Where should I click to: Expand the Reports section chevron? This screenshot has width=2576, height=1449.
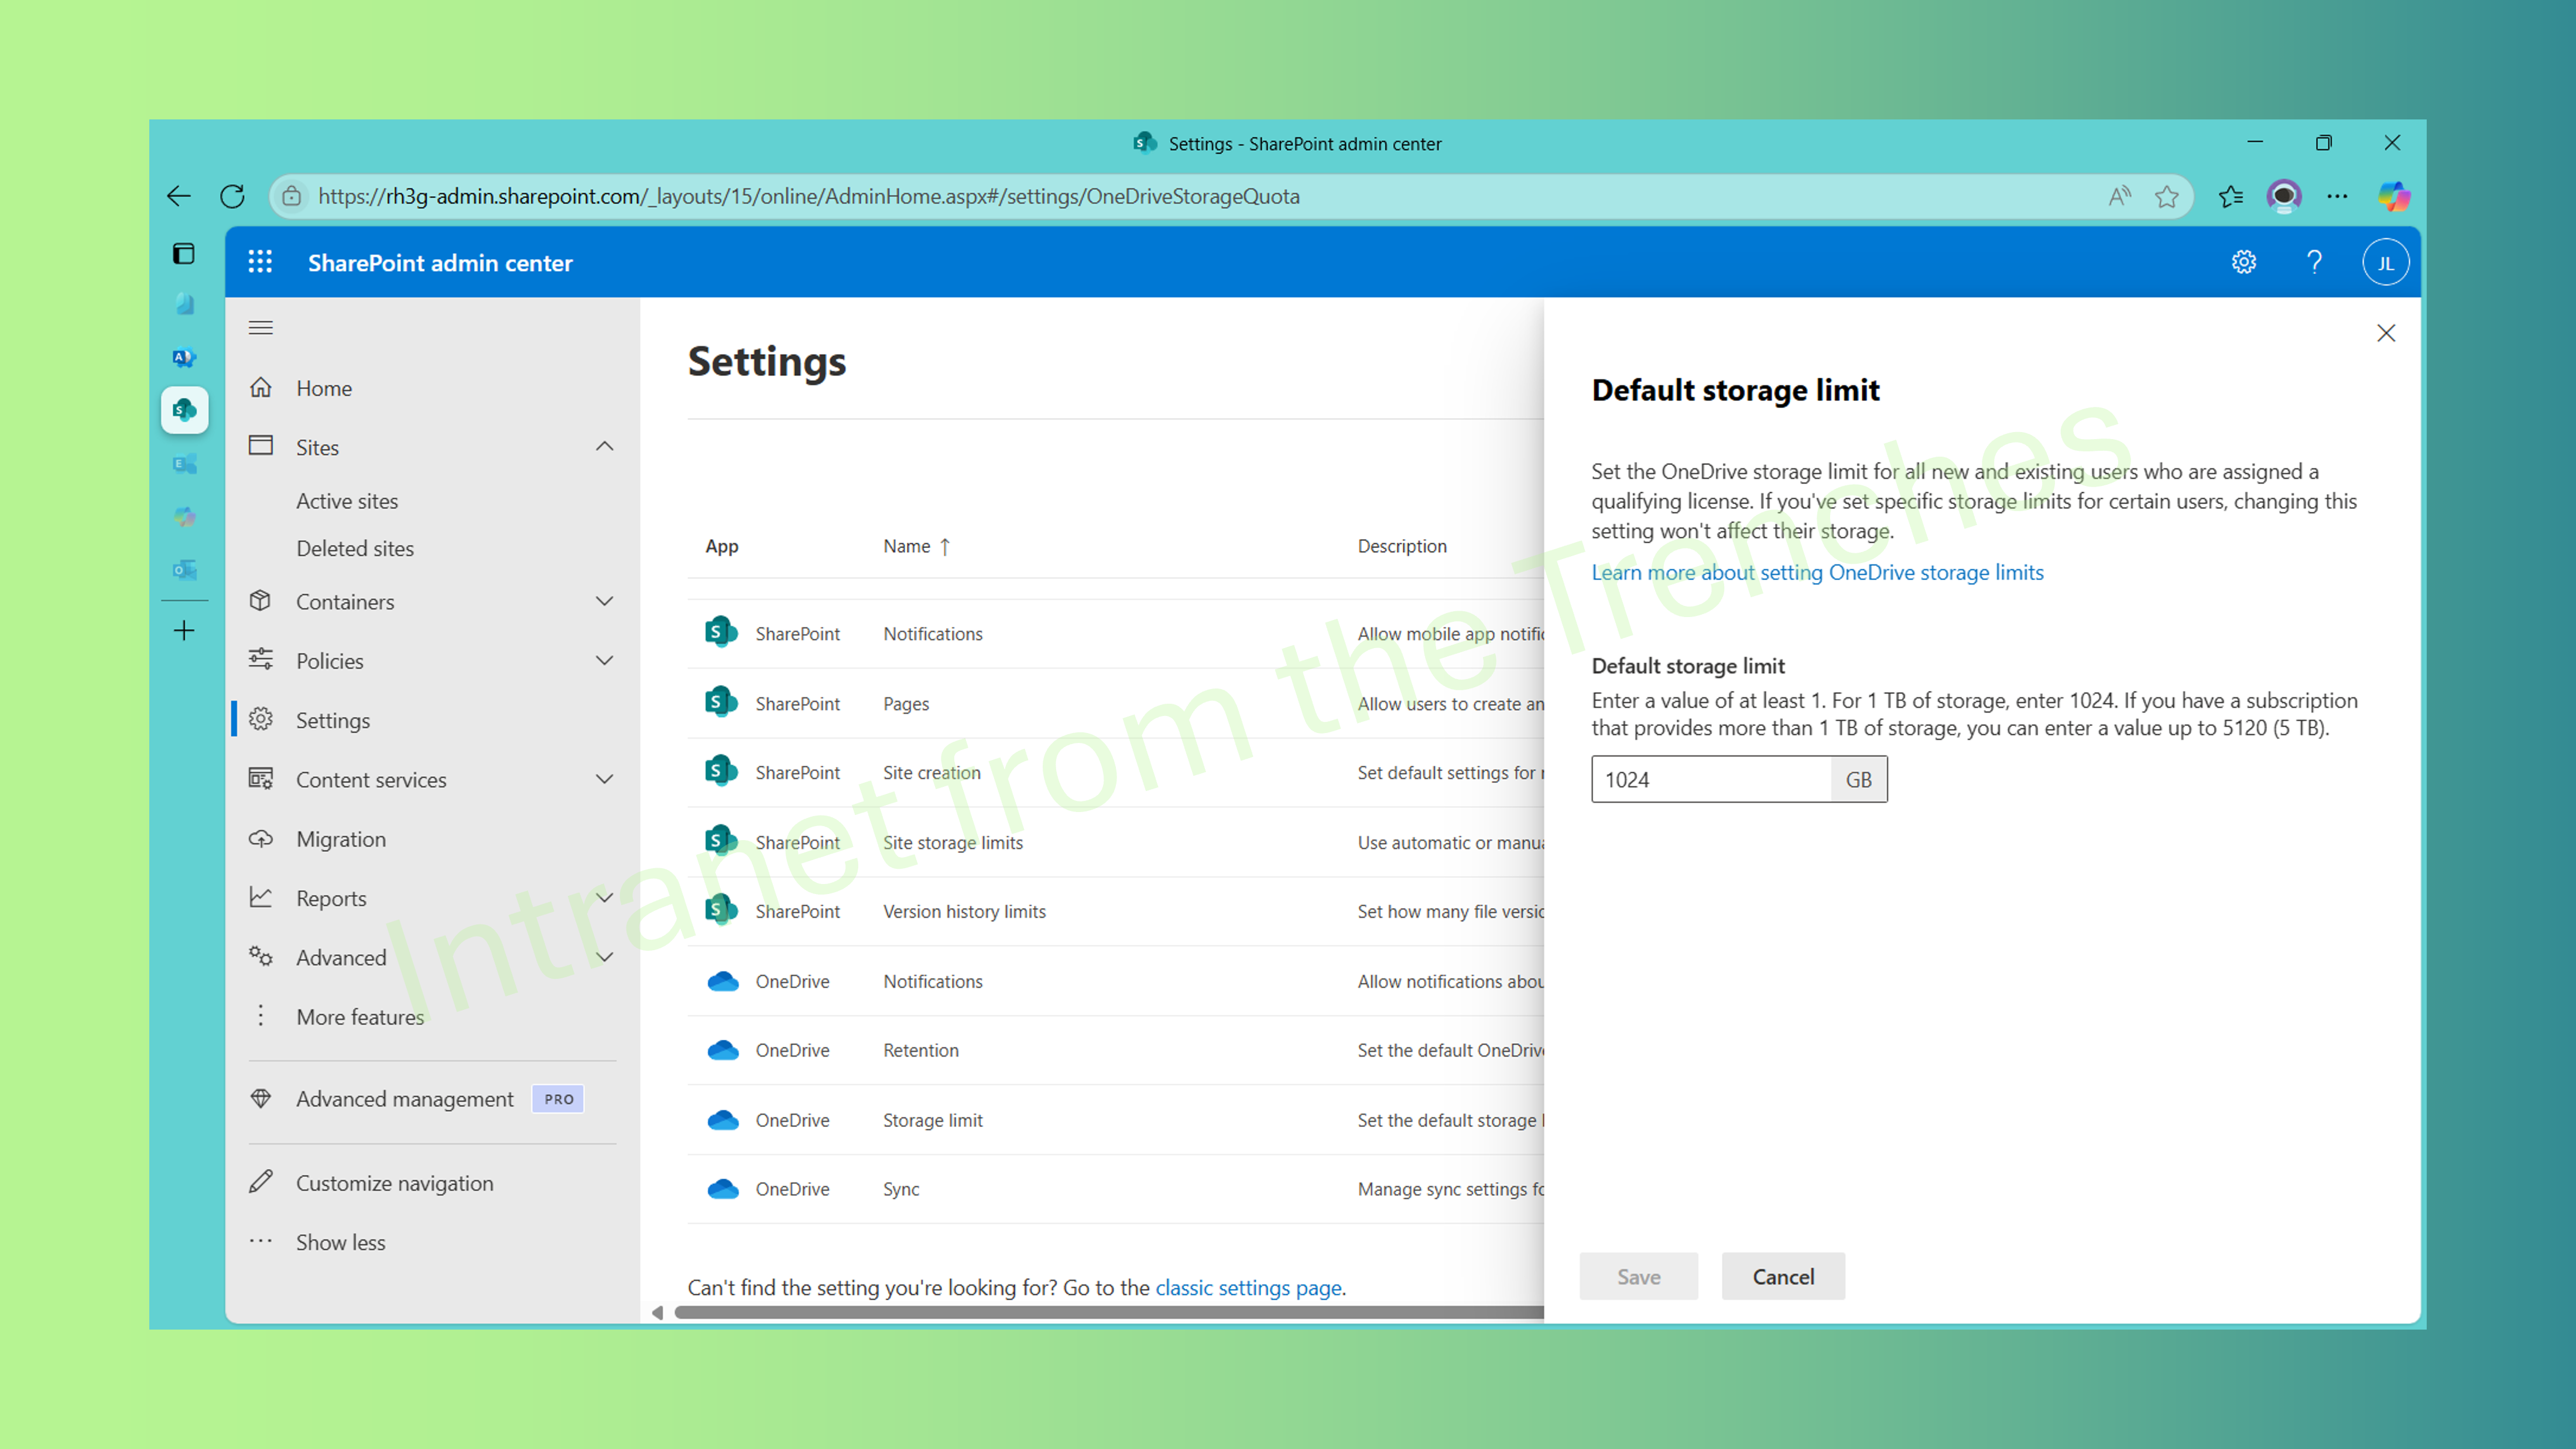[604, 898]
